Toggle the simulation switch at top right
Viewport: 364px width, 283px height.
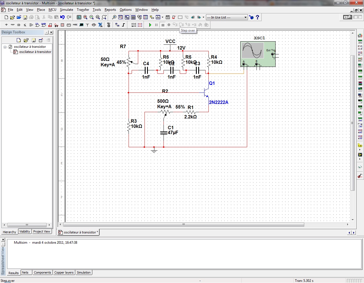point(348,17)
